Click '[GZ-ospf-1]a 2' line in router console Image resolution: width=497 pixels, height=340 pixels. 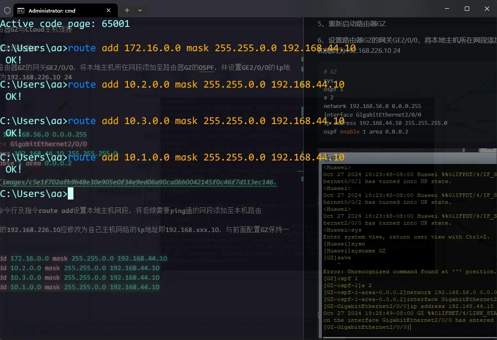click(348, 286)
